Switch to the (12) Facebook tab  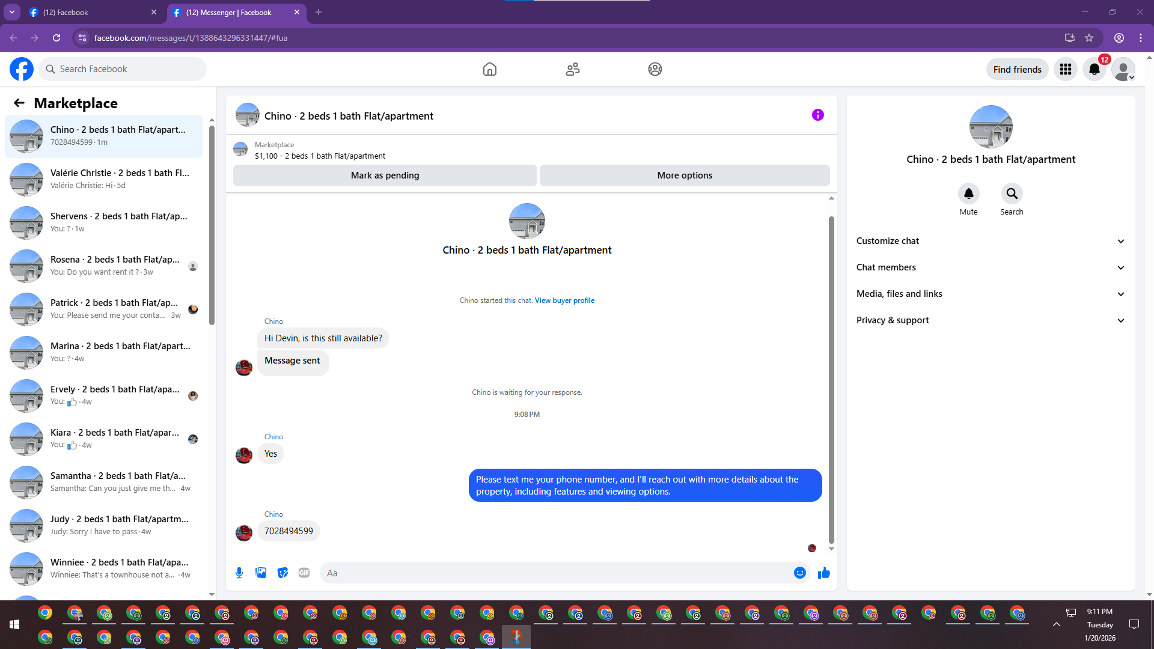(x=93, y=12)
